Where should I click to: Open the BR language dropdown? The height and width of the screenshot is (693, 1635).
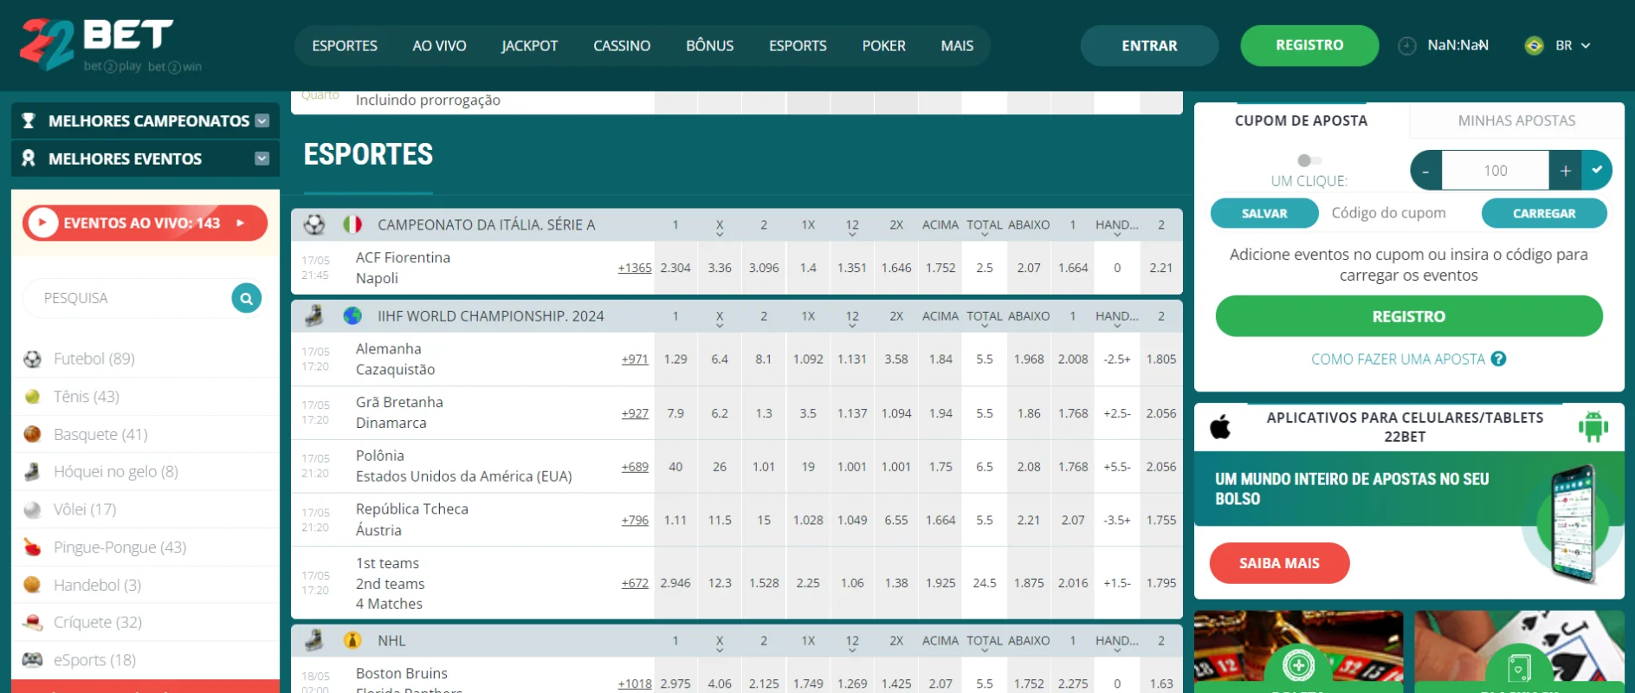pyautogui.click(x=1574, y=46)
